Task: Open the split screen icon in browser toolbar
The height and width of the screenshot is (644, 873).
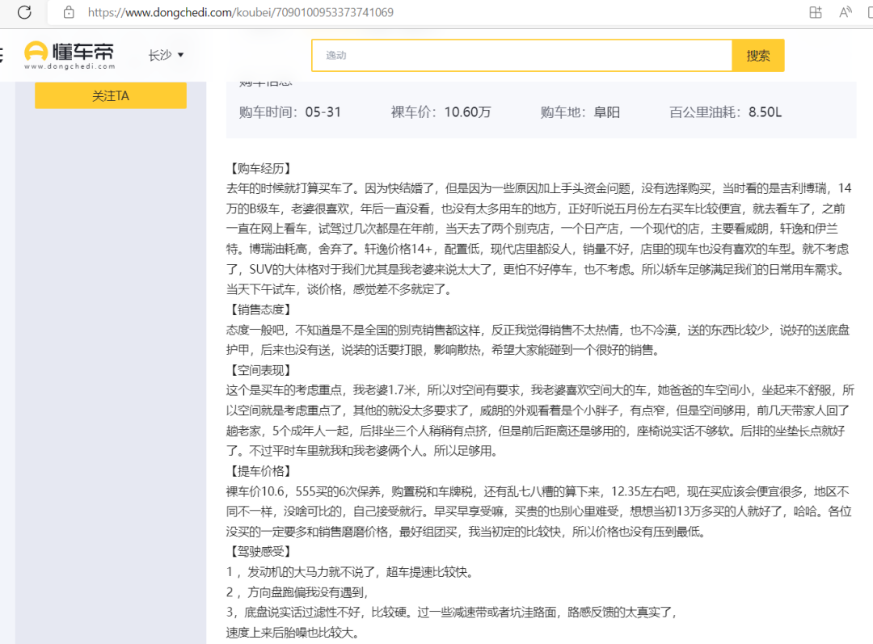Action: click(815, 12)
